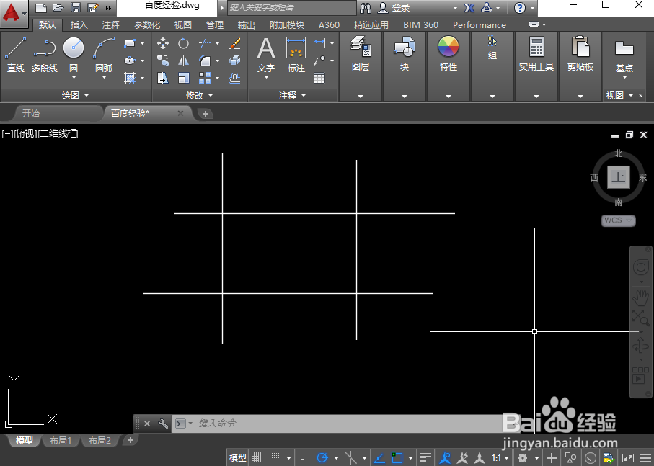Screen dimensions: 654x466
Task: Select the Mirror tool
Action: (x=184, y=61)
